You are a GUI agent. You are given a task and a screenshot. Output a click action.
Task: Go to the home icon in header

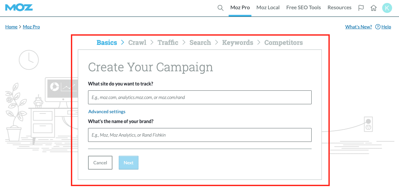[374, 8]
